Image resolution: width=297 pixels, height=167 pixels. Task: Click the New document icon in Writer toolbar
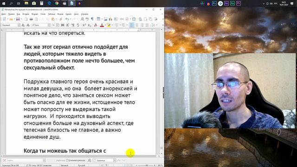(x=4, y=19)
